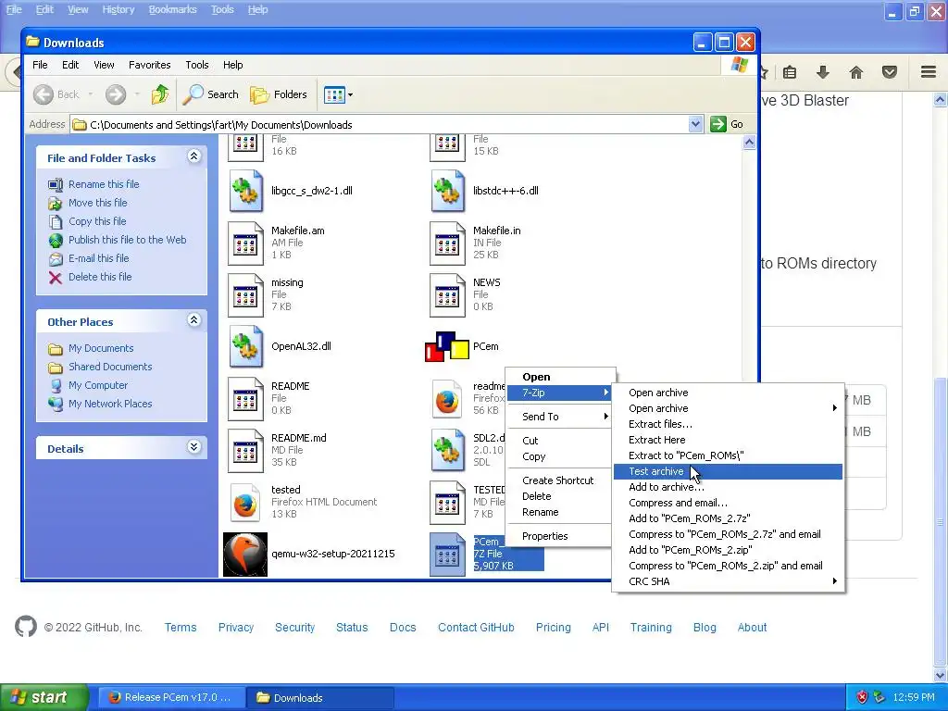Click the Up folder icon in toolbar

(x=160, y=94)
